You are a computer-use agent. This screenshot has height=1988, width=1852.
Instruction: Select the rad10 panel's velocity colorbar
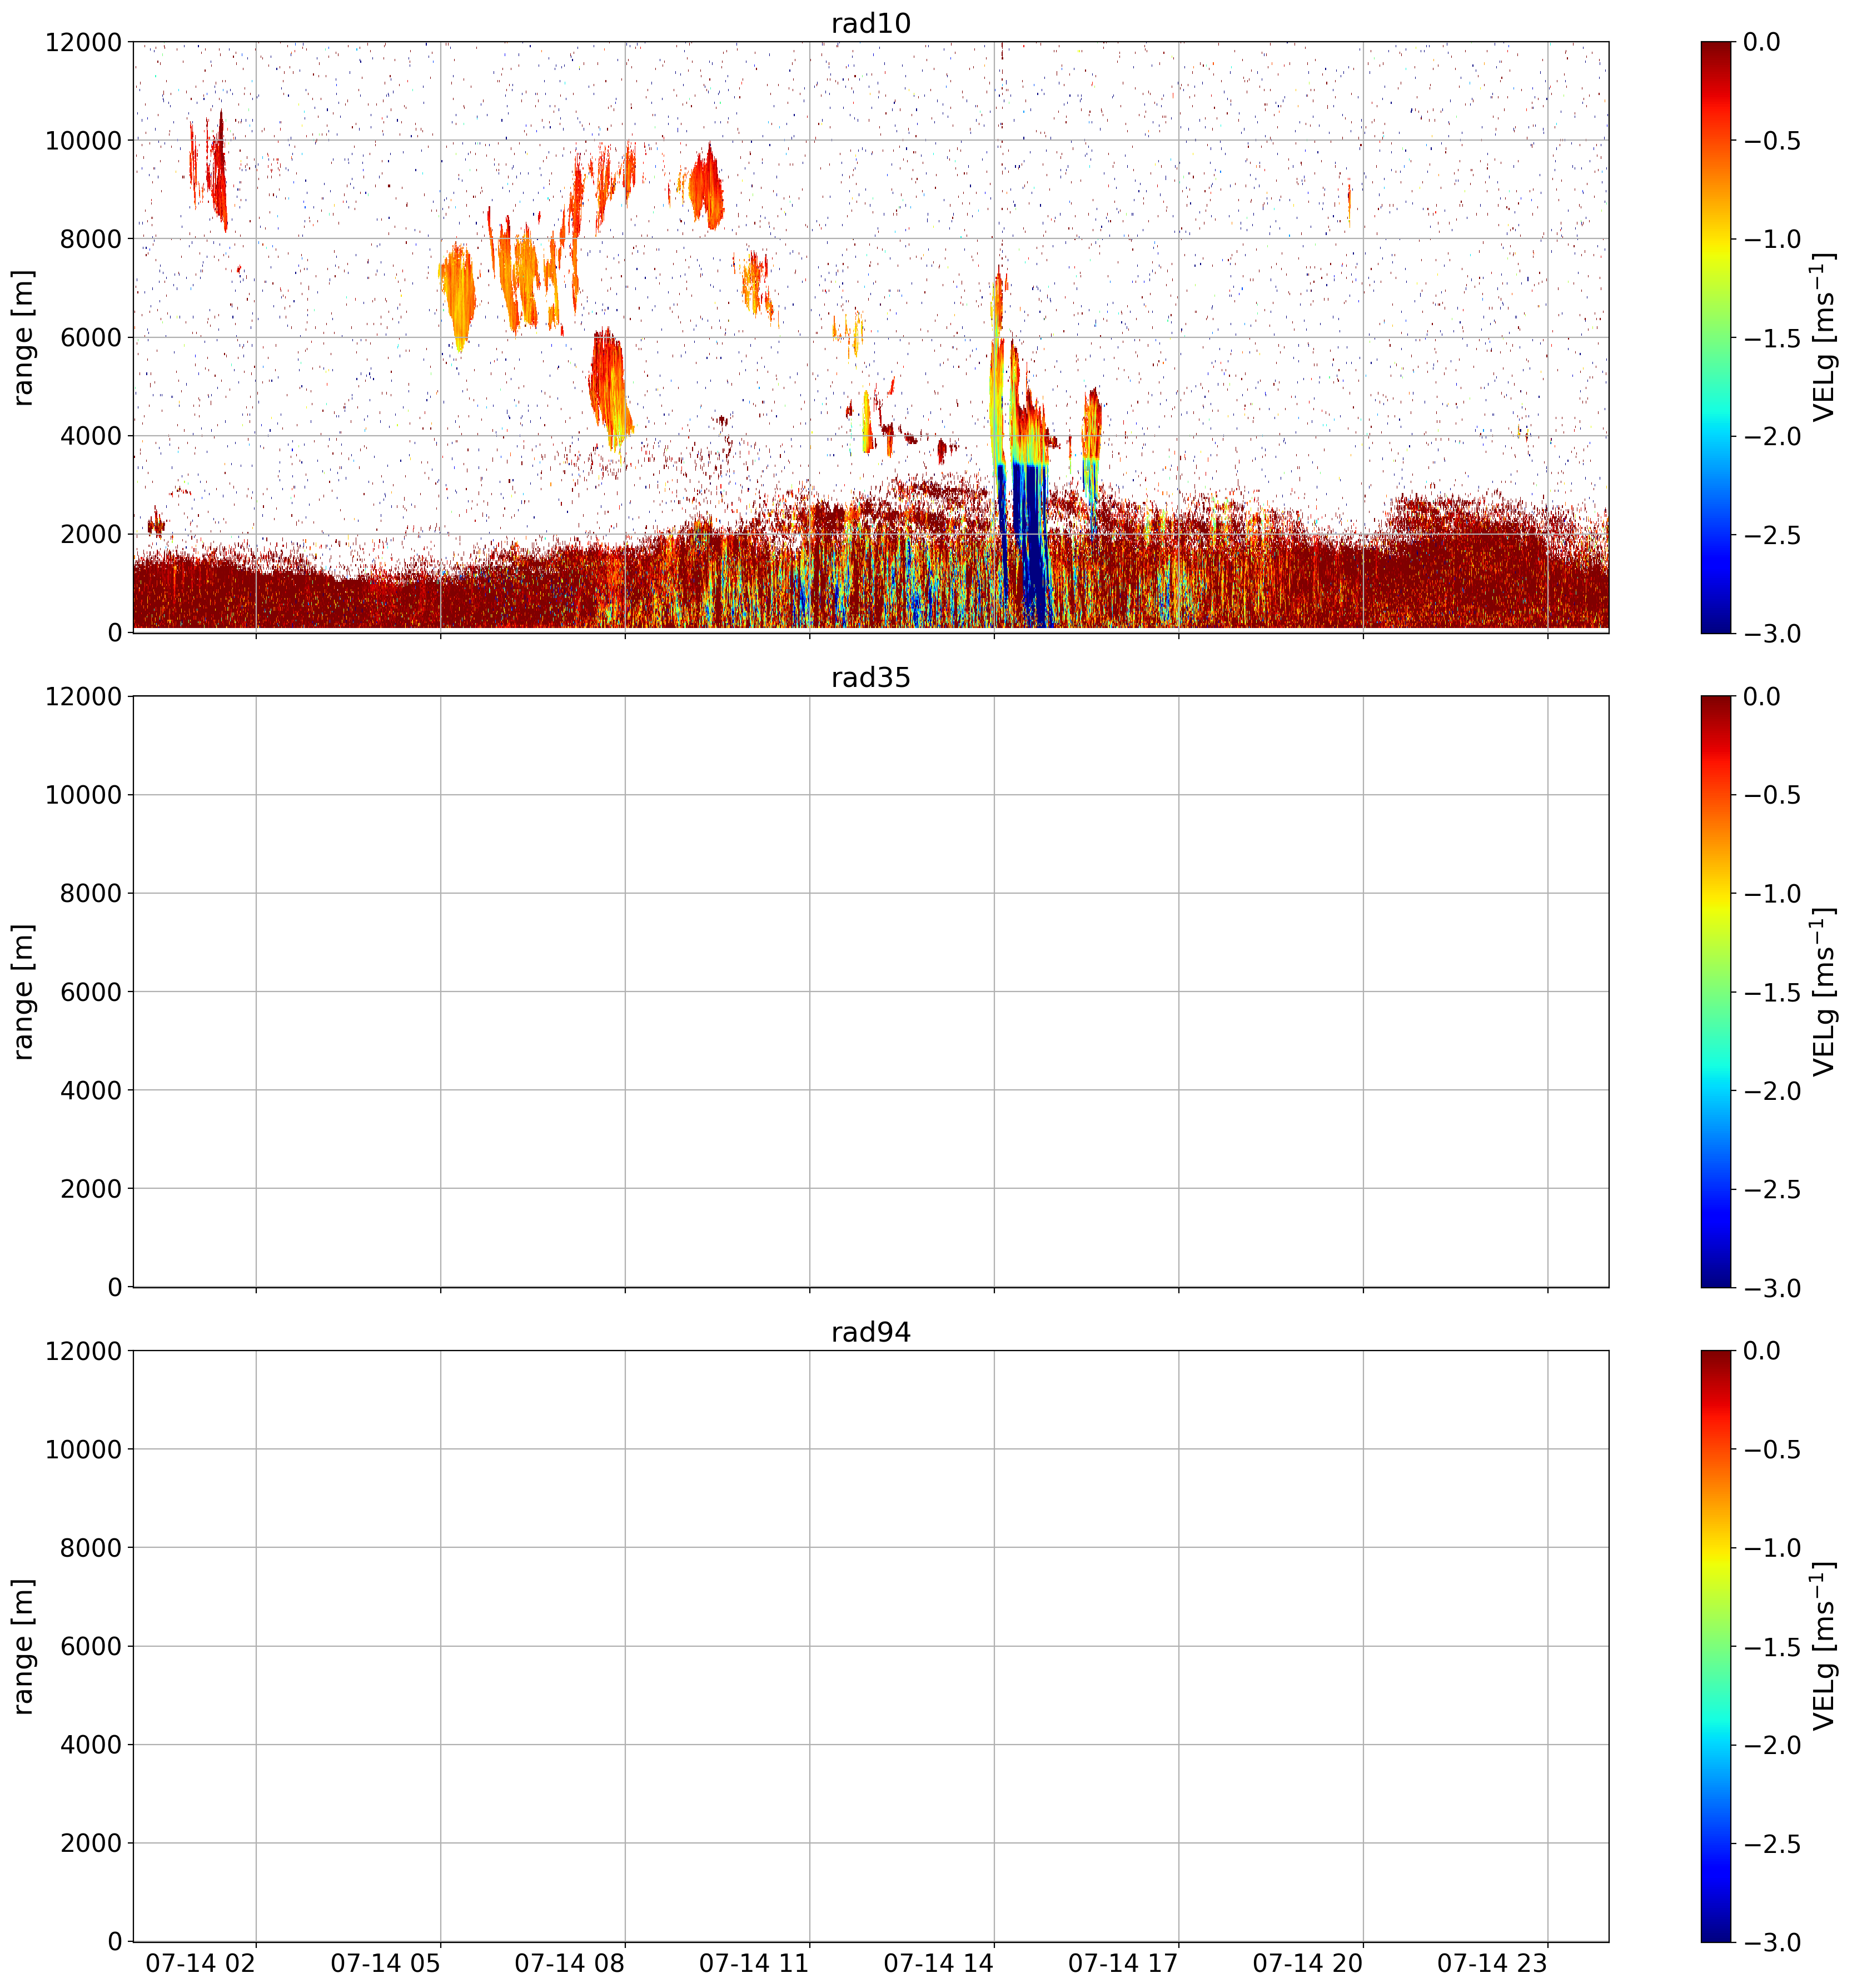tap(1715, 337)
